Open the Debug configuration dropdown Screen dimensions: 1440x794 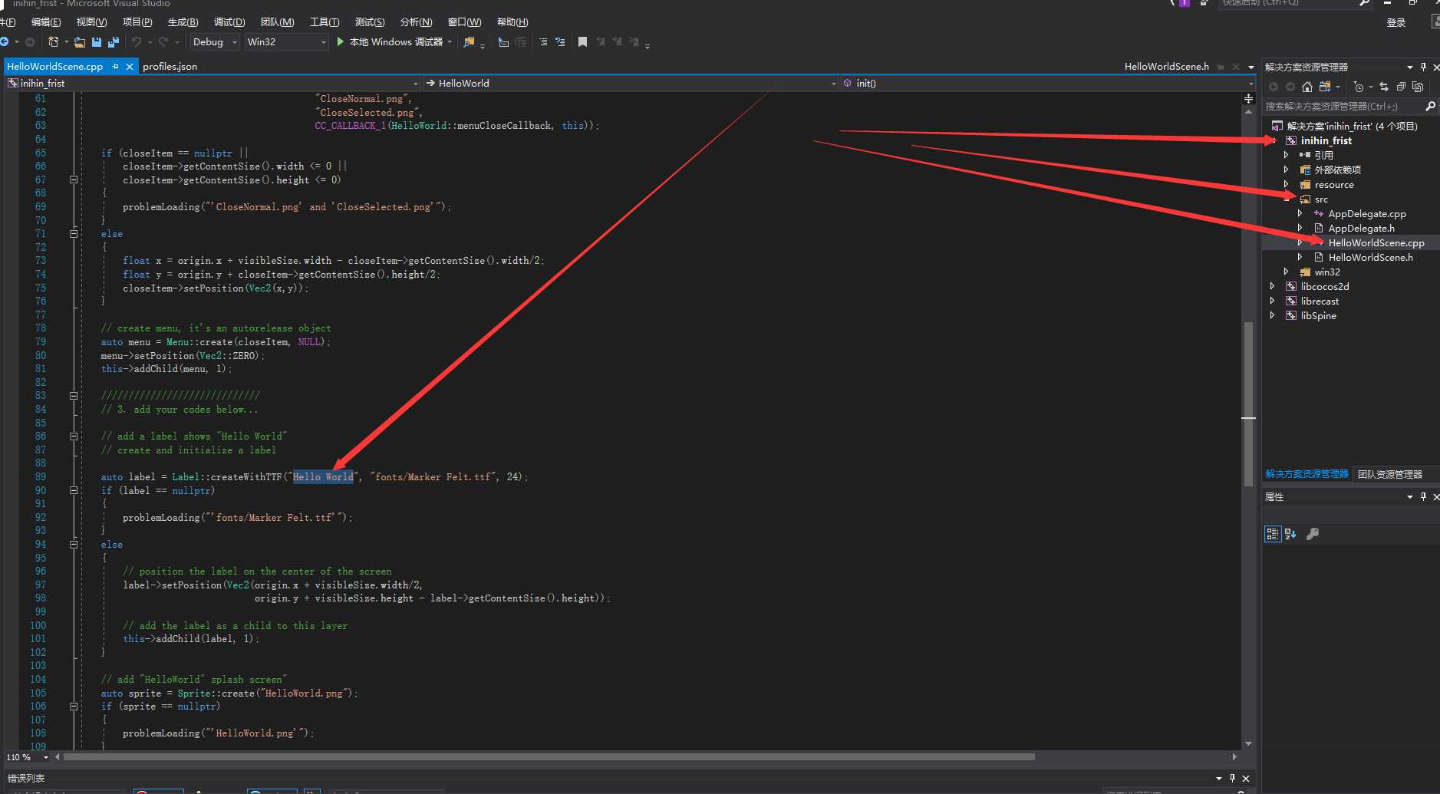coord(215,41)
